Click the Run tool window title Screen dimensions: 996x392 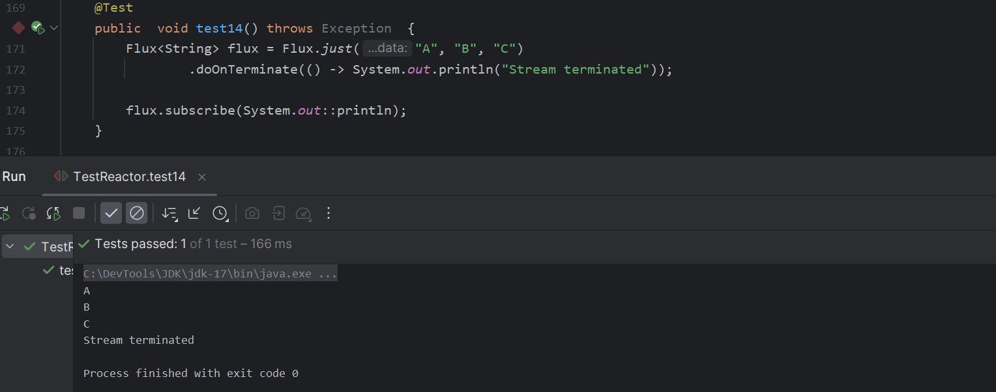14,176
